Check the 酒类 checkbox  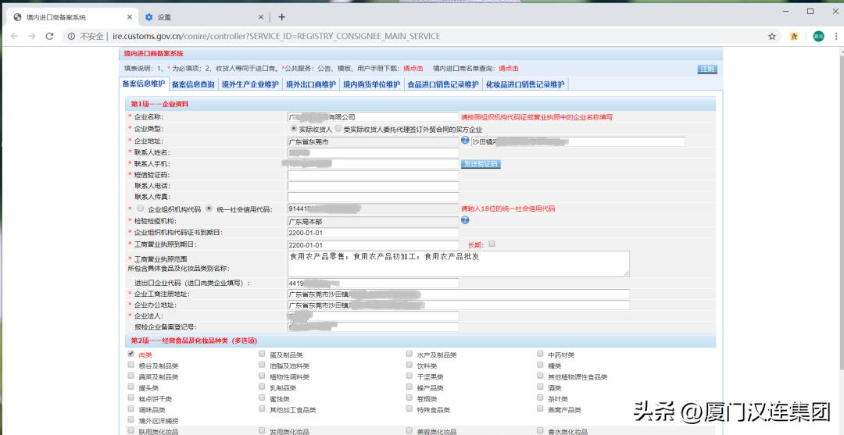click(541, 387)
